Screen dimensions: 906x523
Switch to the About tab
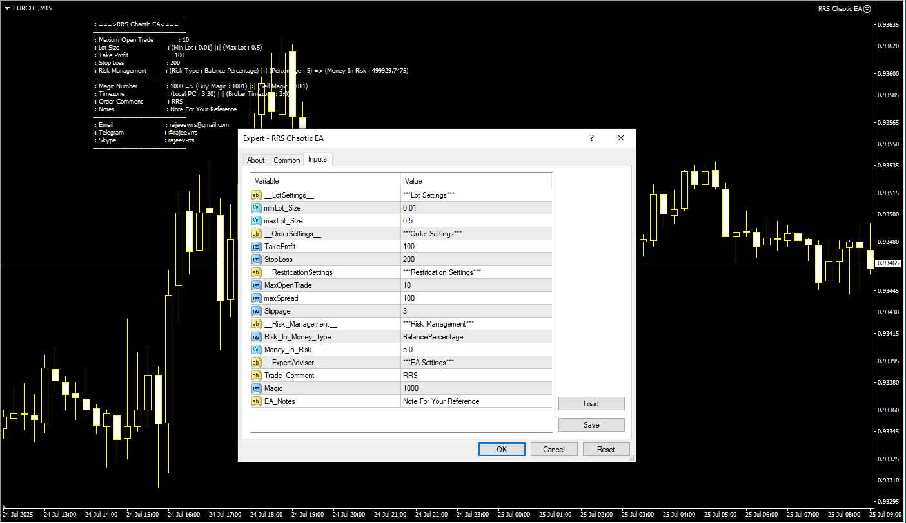point(256,160)
